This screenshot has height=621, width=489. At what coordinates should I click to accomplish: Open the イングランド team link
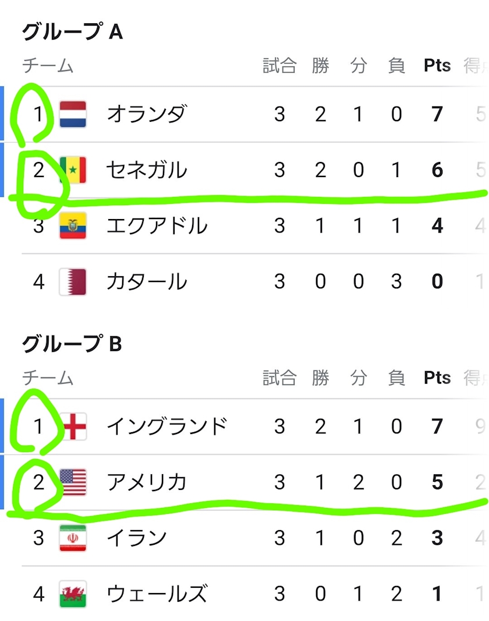click(166, 426)
